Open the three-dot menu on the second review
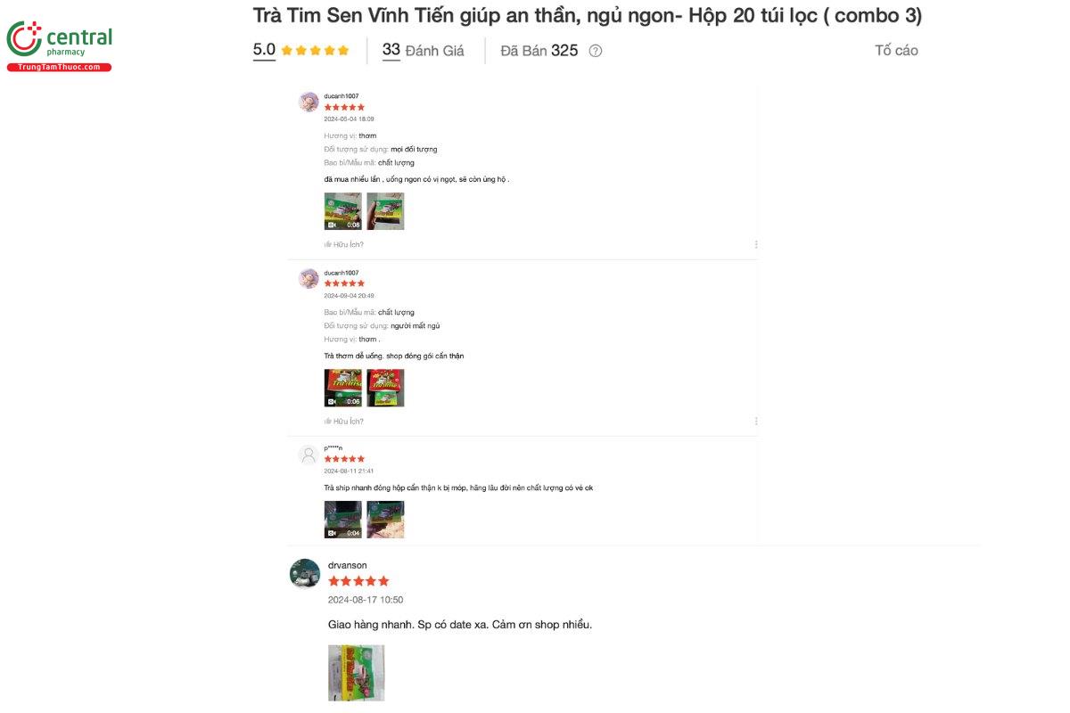1070x713 pixels. [x=755, y=419]
